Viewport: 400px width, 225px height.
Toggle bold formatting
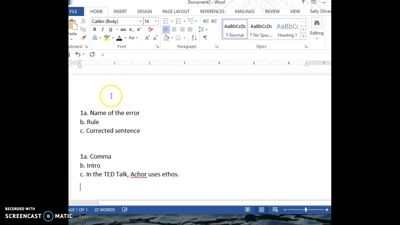[94, 29]
